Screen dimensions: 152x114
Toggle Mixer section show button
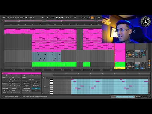pos(149,65)
